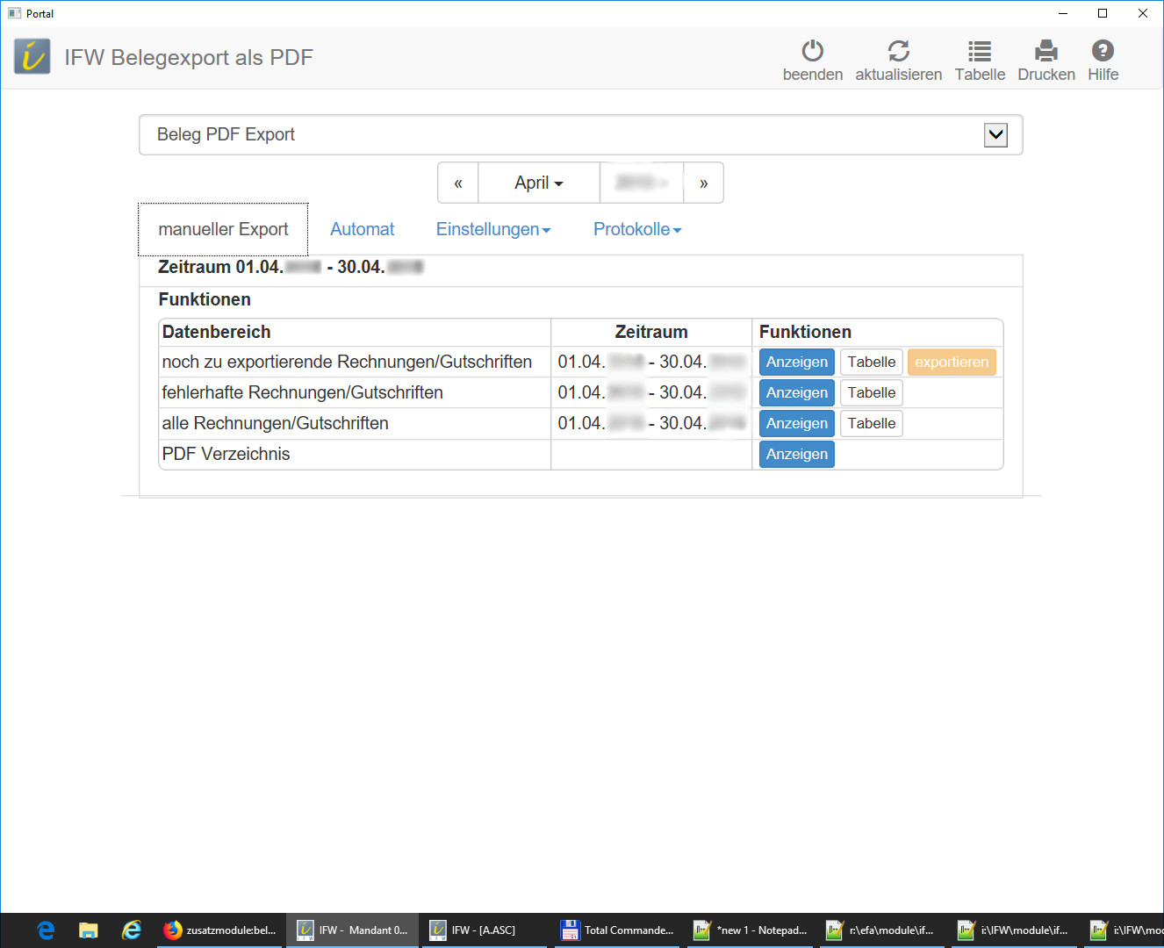Open Firefox zusatzmodule window in taskbar
The width and height of the screenshot is (1164, 948).
220,930
